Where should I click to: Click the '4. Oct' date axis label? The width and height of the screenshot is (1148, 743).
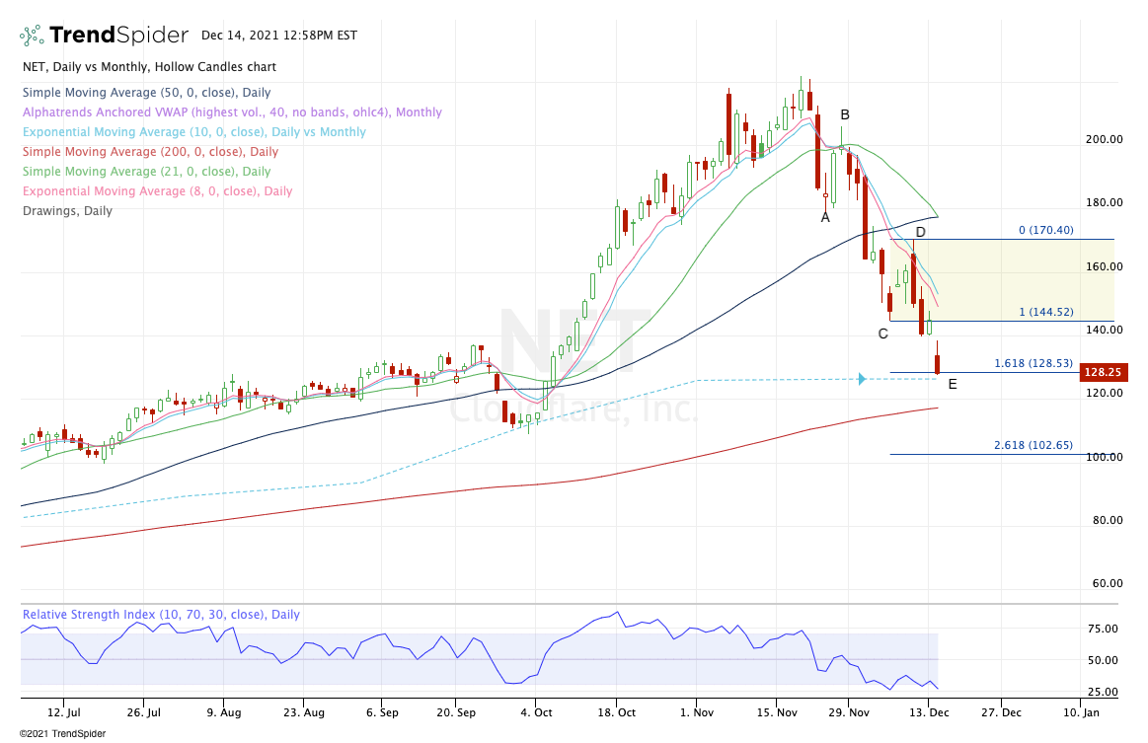(x=536, y=712)
